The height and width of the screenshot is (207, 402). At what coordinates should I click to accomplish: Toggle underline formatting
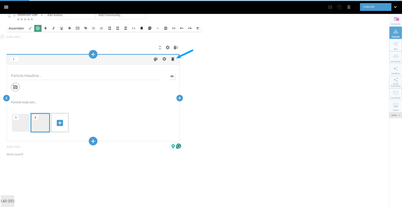click(62, 28)
